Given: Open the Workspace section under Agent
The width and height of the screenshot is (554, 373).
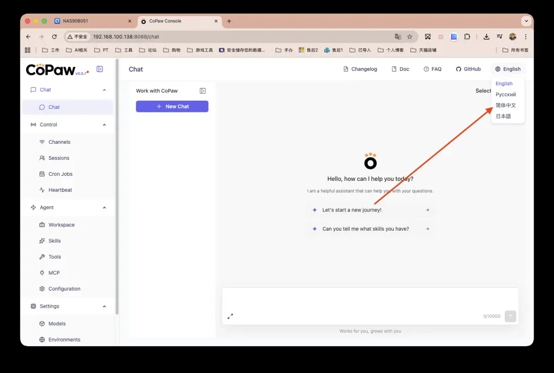Looking at the screenshot, I should [x=62, y=225].
